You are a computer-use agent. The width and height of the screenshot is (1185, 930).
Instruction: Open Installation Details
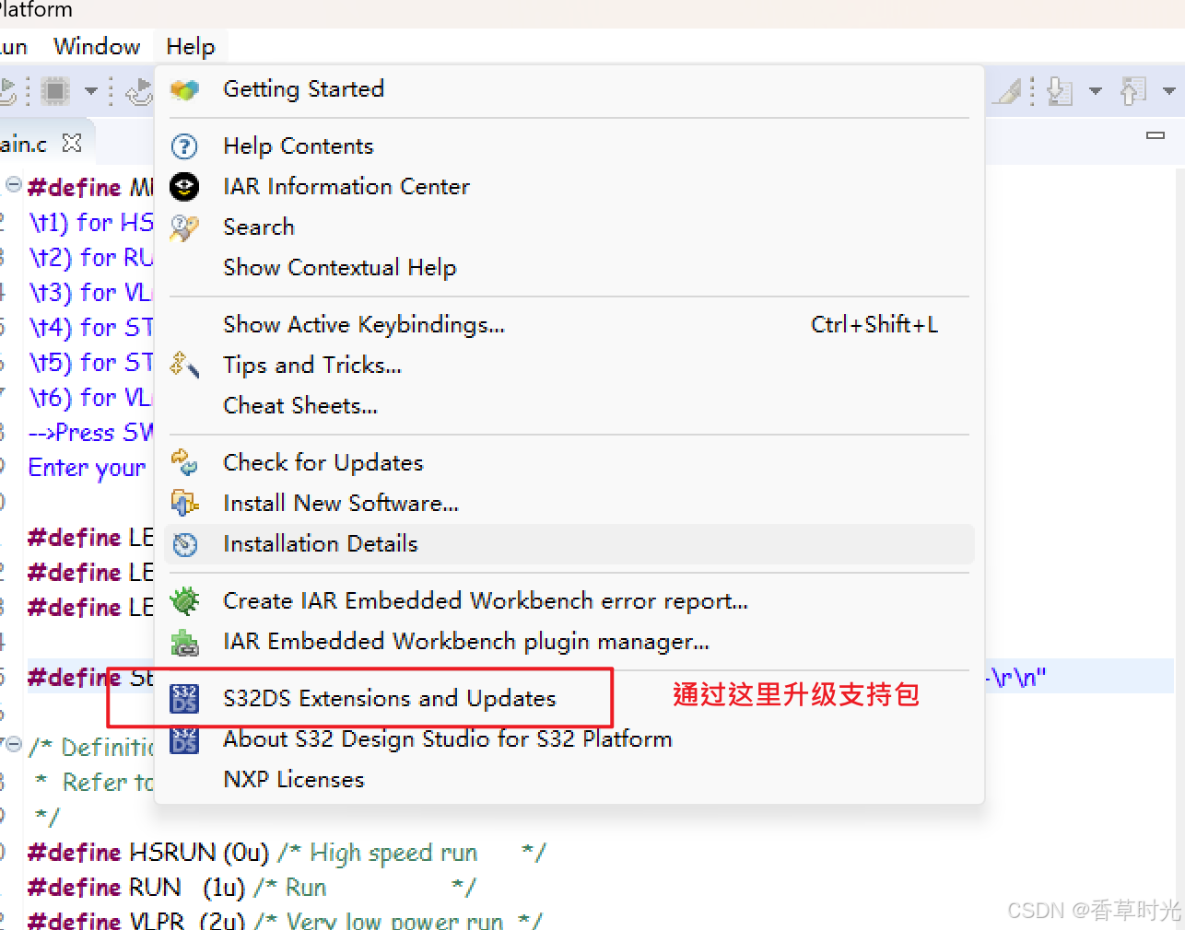569,544
